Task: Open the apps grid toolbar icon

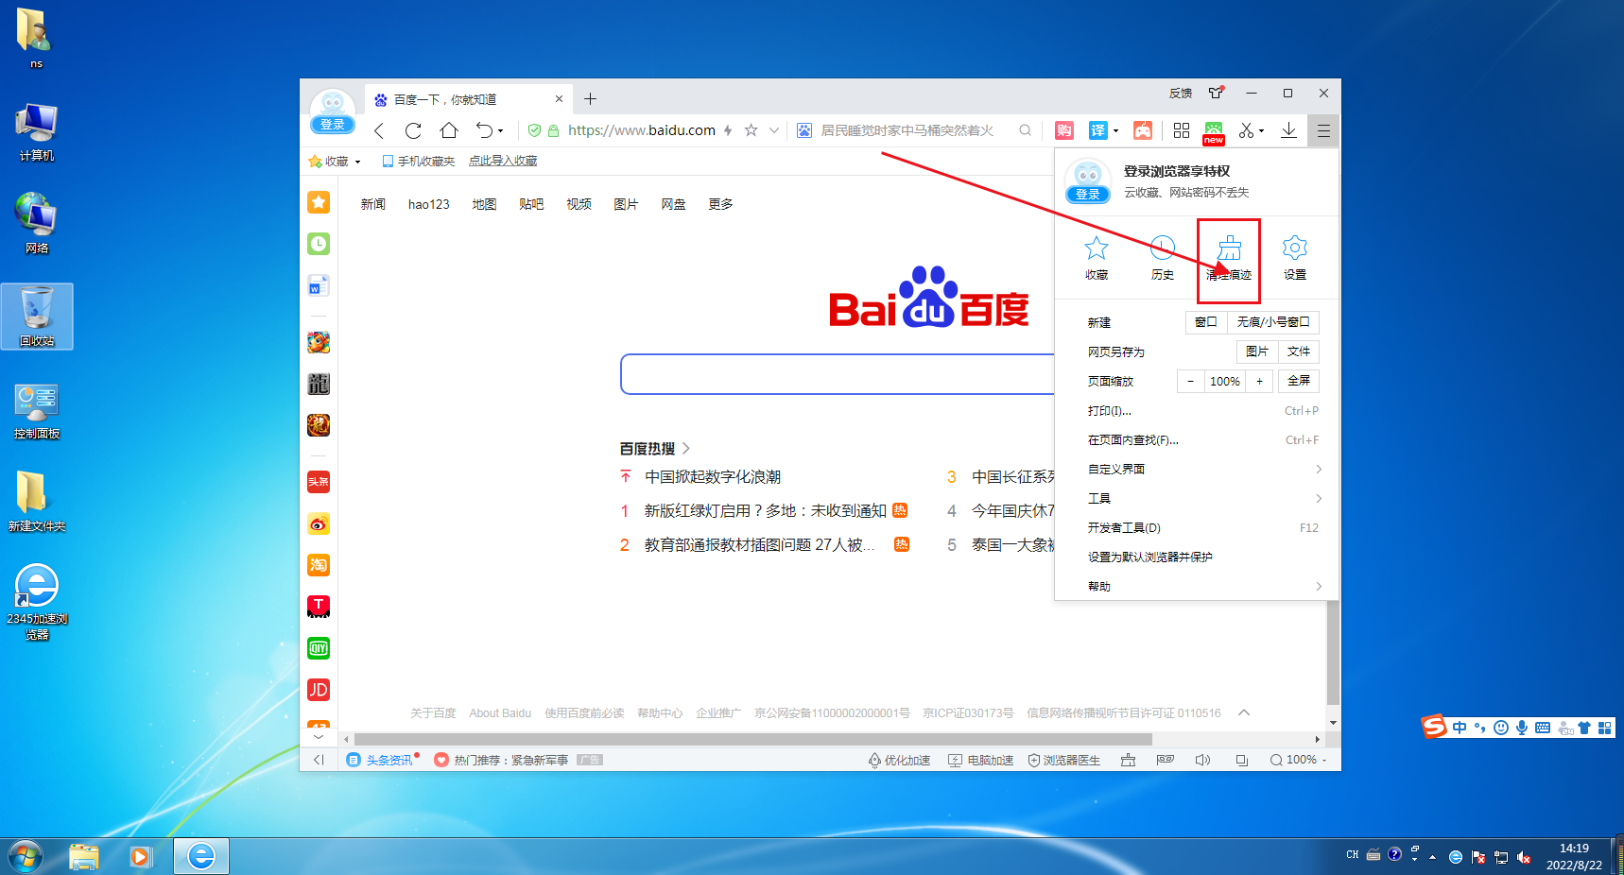Action: pyautogui.click(x=1182, y=130)
